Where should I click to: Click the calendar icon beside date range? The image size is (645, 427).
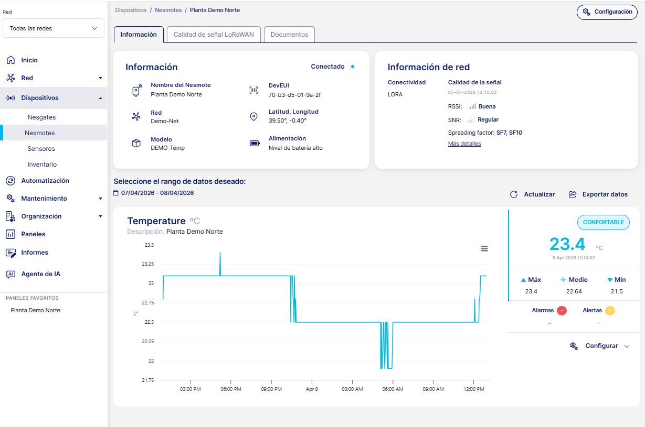(116, 193)
